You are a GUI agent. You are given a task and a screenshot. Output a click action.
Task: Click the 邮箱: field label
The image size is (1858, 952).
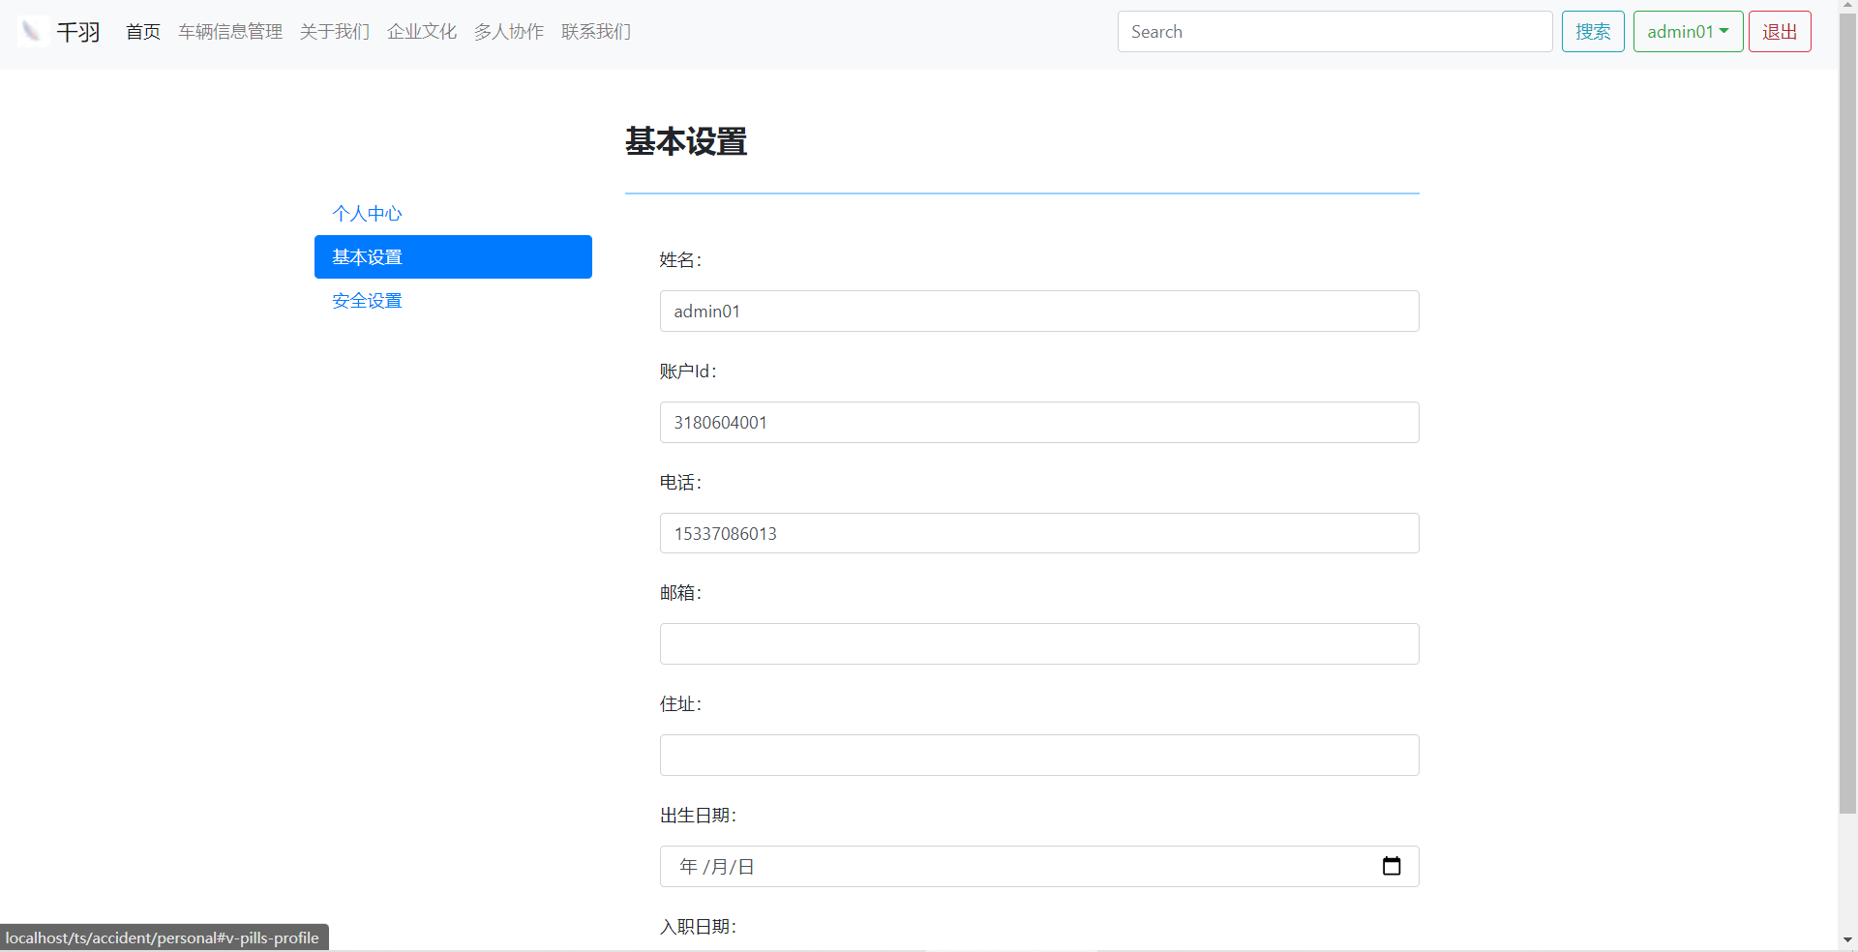point(680,592)
